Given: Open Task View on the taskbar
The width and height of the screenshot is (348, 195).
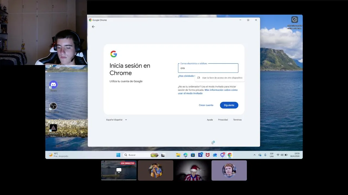Looking at the screenshot, I should pos(163,155).
